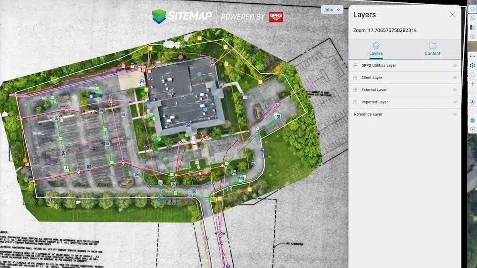Open the gear settings icon
This screenshot has height=268, width=477.
point(472,129)
